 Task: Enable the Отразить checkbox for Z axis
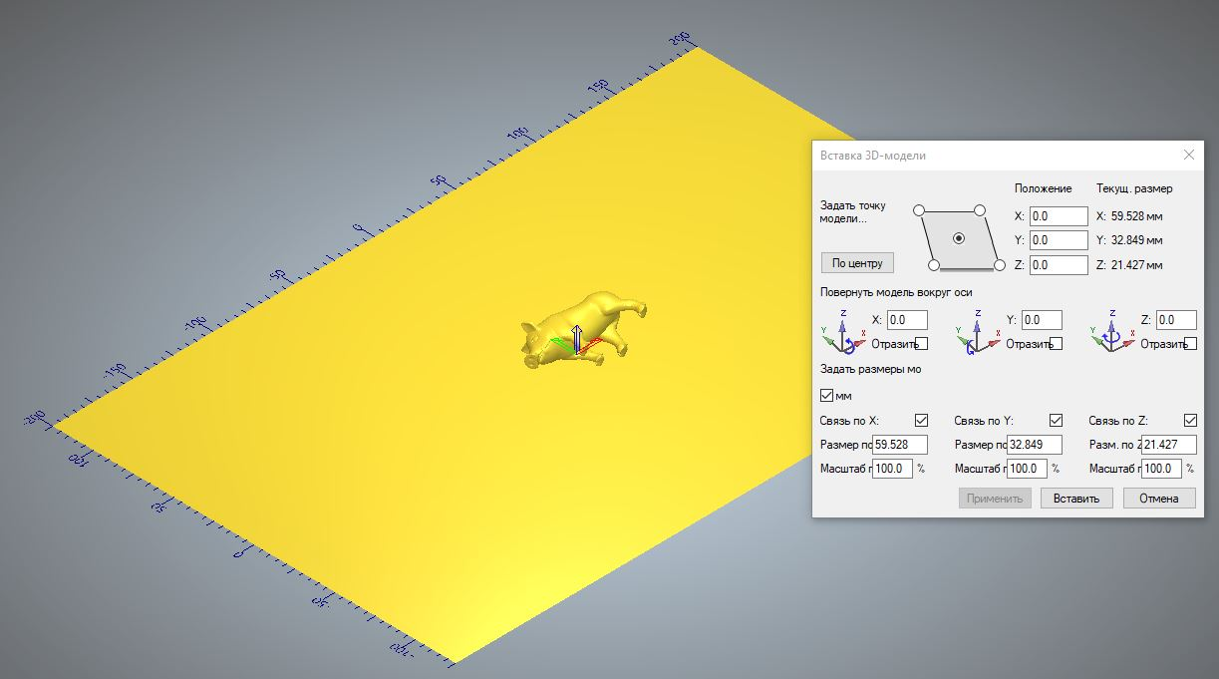click(1191, 344)
